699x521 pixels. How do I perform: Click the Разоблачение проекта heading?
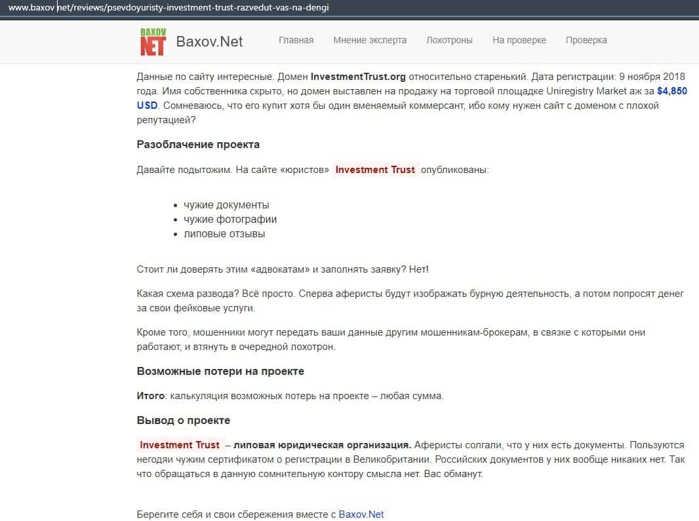(198, 144)
